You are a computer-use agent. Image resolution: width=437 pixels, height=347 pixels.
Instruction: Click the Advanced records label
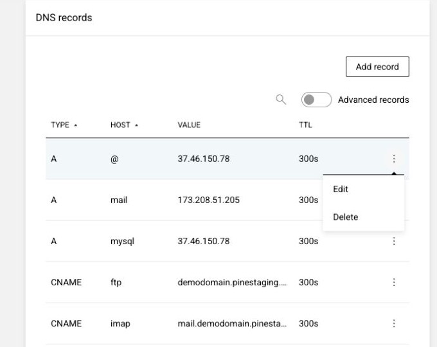coord(373,100)
